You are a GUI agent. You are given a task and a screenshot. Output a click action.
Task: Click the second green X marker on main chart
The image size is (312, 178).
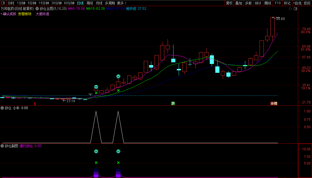point(118,91)
